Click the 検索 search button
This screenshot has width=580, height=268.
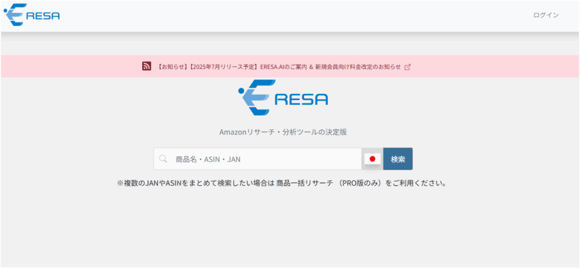(x=398, y=159)
